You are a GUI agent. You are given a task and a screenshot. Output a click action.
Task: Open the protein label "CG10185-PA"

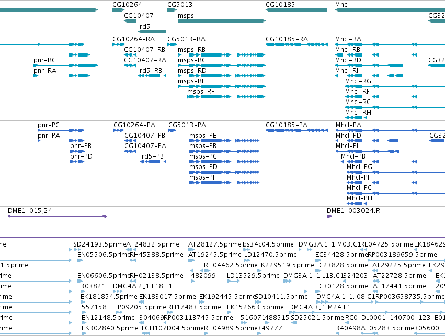287,125
